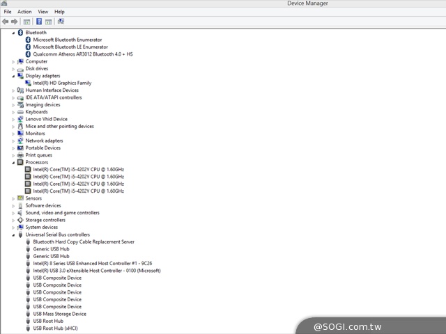Click the Bluetooth category icon
The image size is (446, 334).
coord(20,33)
